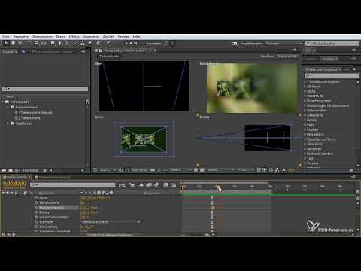Toggle stopwatch for Weichzeichnerstärke property
361x271 pixels.
click(x=36, y=217)
